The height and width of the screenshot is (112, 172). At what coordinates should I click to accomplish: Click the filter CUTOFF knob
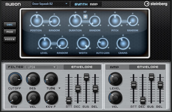(x=15, y=79)
